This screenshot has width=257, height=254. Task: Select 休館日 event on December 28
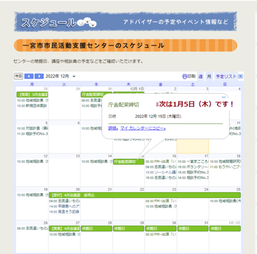click(97, 228)
